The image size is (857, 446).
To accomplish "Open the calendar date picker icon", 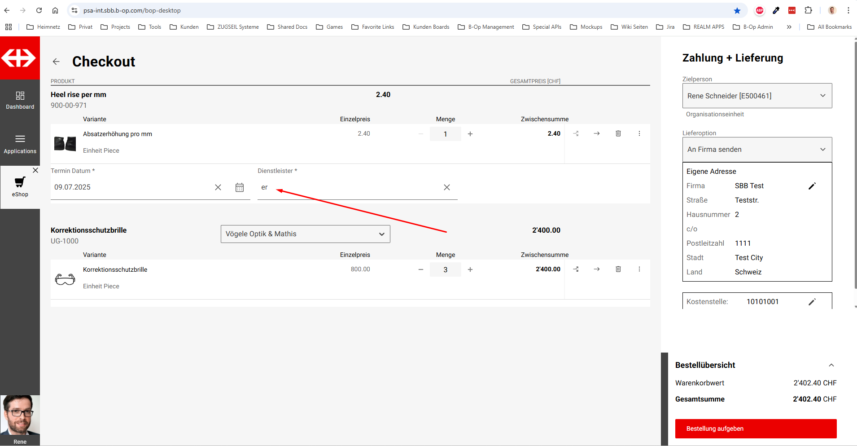I will tap(240, 187).
